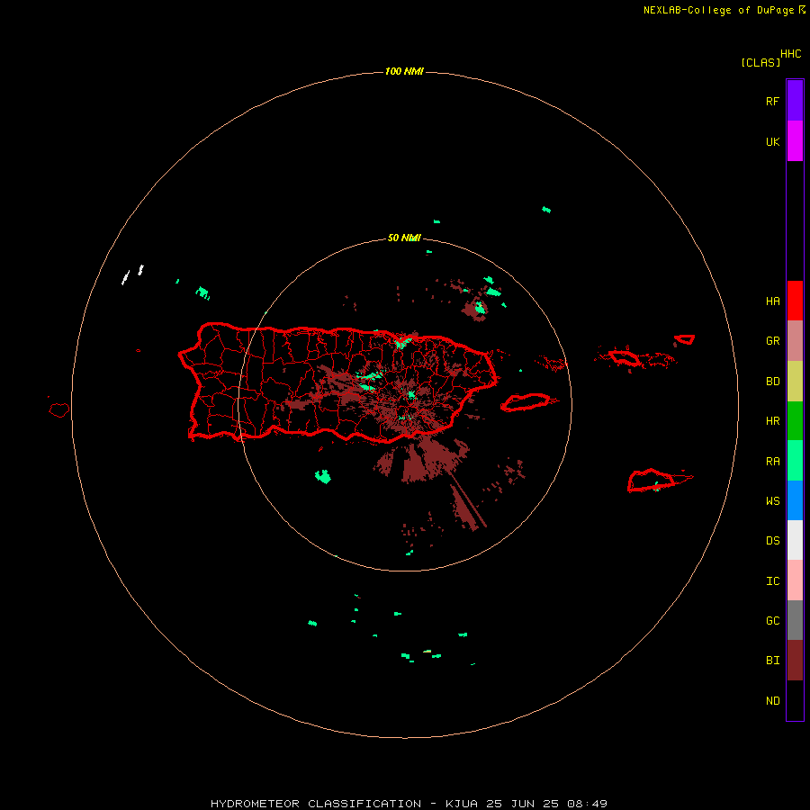Click the green rain echo south of the island

click(x=323, y=476)
